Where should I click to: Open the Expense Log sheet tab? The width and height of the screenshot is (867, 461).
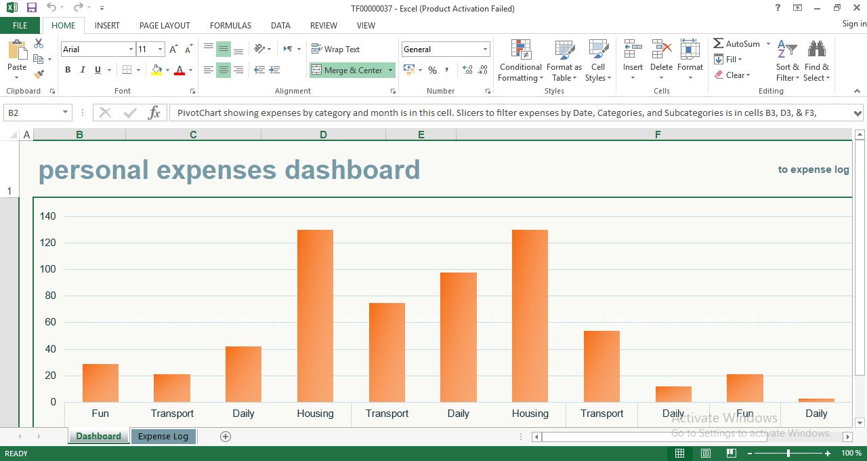(x=163, y=437)
